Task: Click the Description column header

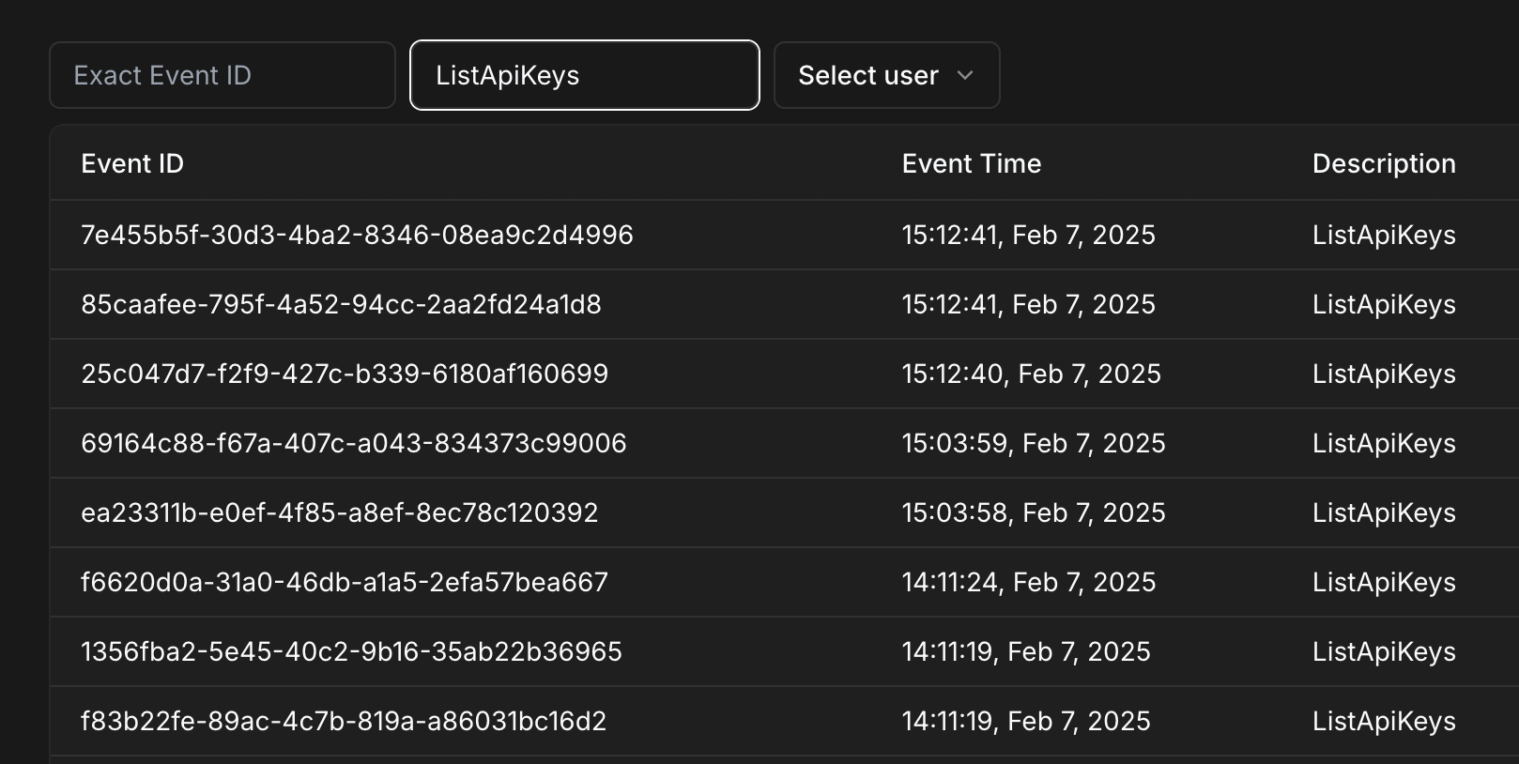Action: click(x=1383, y=163)
